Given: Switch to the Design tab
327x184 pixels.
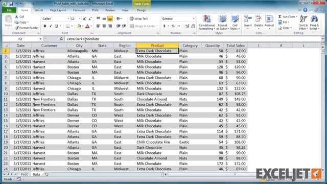Looking at the screenshot, I should coord(142,10).
